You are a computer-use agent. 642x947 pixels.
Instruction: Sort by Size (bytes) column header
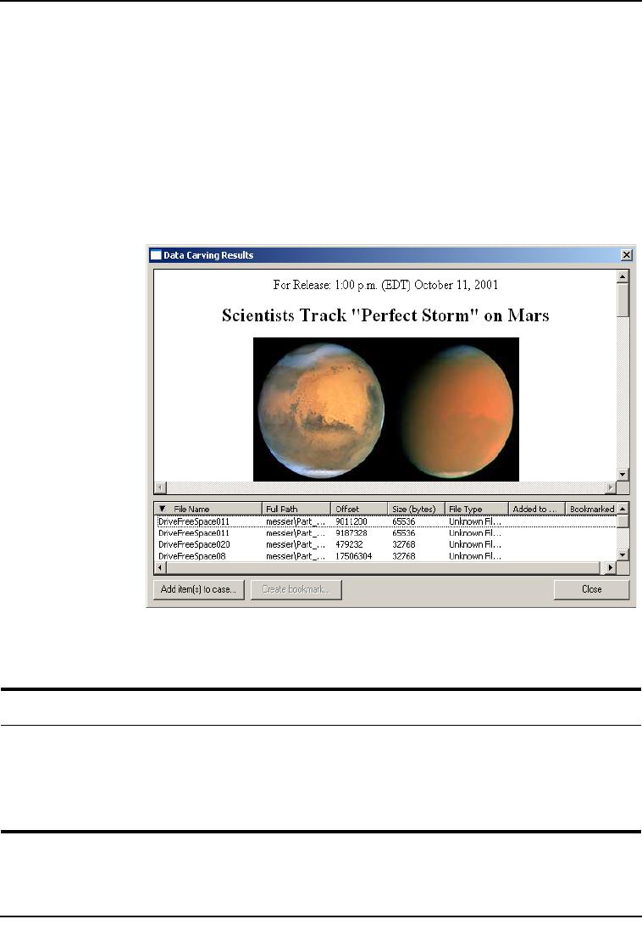pyautogui.click(x=417, y=509)
